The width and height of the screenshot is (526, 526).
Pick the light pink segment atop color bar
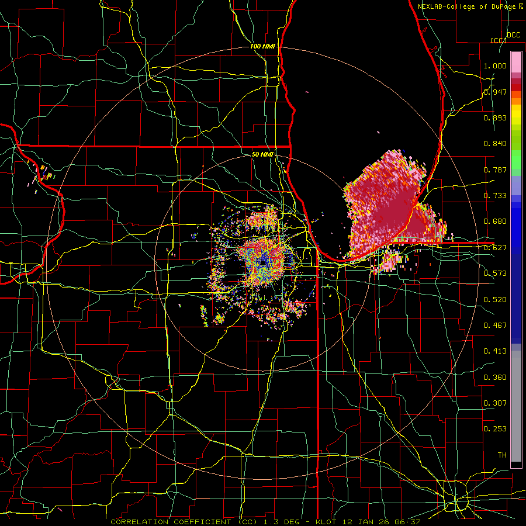click(x=516, y=62)
